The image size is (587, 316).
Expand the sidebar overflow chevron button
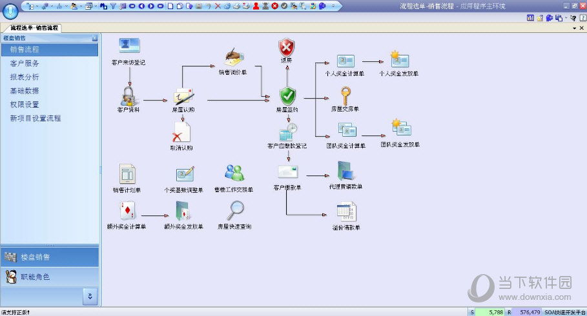point(90,296)
